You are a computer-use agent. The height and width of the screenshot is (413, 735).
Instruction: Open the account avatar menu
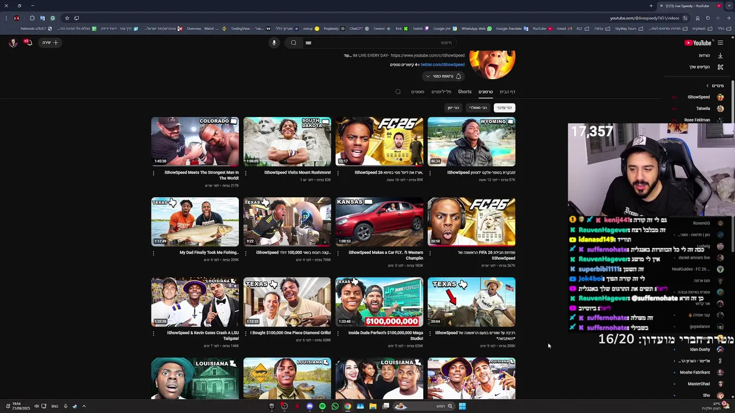pos(13,42)
